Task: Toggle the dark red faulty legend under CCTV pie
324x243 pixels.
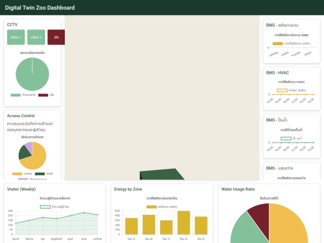Action: point(46,95)
